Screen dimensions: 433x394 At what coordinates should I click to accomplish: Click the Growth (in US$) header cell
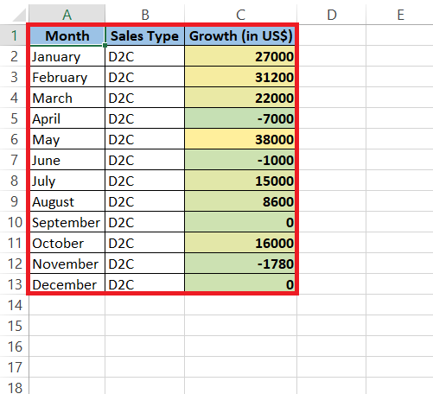[240, 36]
